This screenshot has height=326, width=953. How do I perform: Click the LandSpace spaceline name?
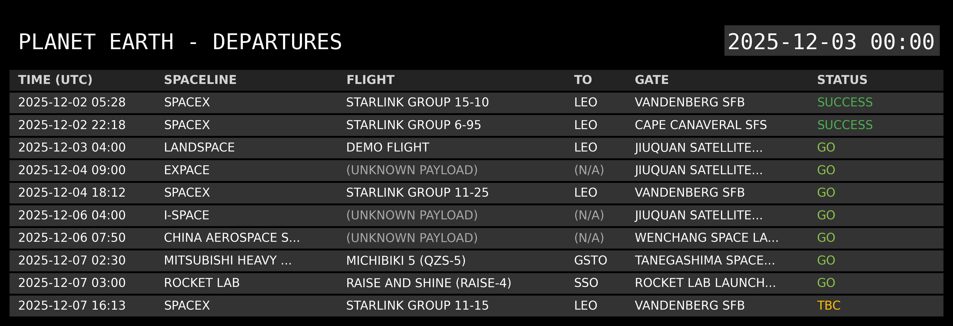click(199, 148)
